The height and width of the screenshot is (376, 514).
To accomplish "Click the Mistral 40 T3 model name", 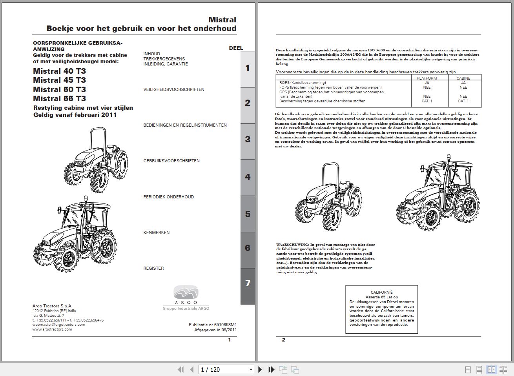I will tap(59, 71).
